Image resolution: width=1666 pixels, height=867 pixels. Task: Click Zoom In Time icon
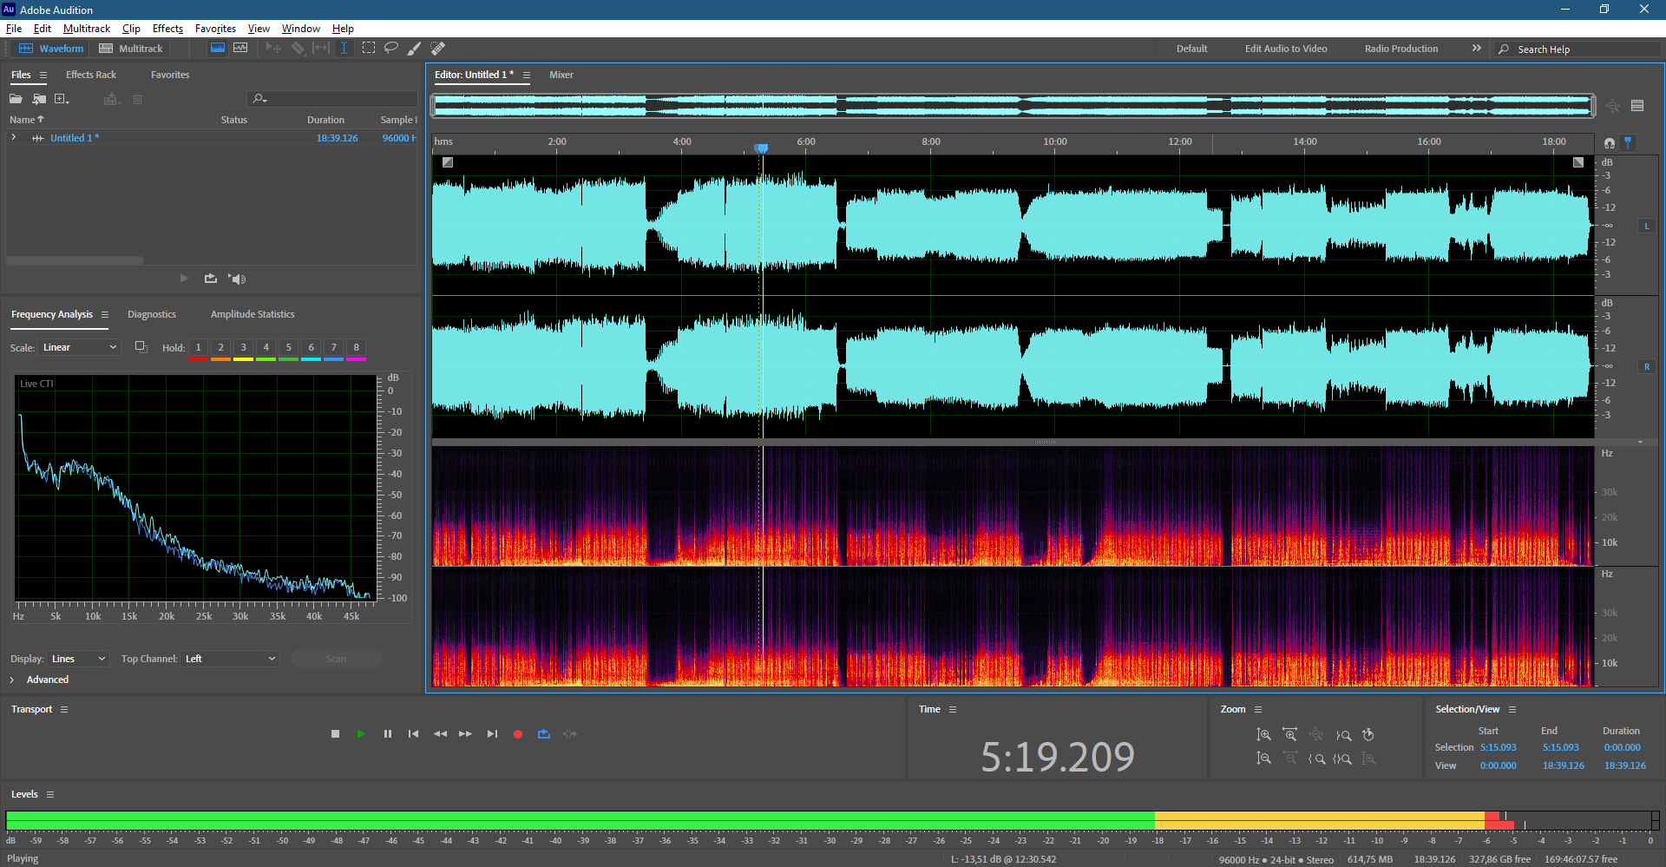[x=1290, y=735]
